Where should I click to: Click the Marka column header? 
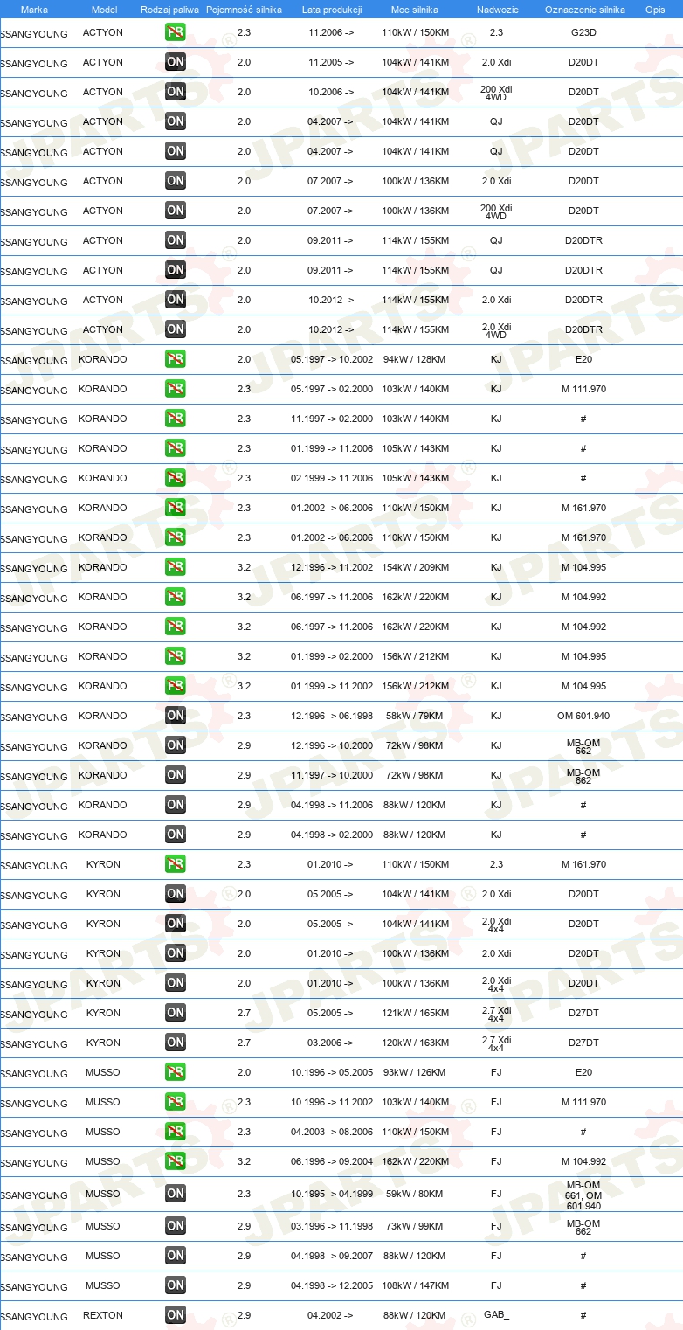pyautogui.click(x=34, y=10)
